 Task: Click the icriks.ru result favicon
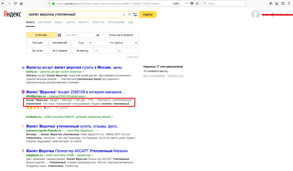click(x=23, y=67)
